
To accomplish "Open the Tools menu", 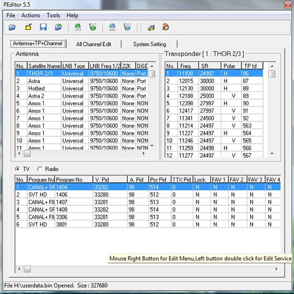I will [x=53, y=16].
